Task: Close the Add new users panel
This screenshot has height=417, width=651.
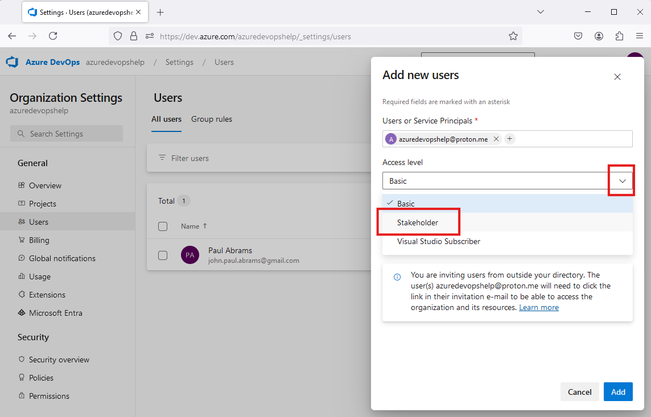Action: pyautogui.click(x=617, y=77)
